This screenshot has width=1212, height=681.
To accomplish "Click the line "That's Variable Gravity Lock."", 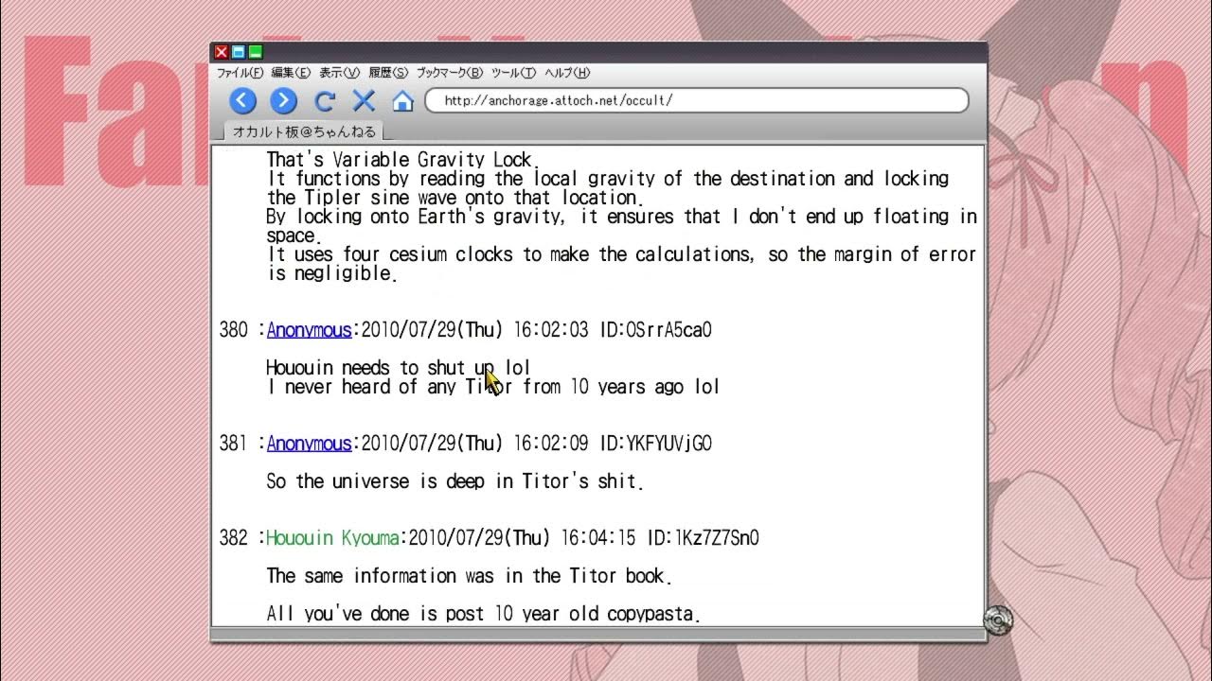I will 401,160.
